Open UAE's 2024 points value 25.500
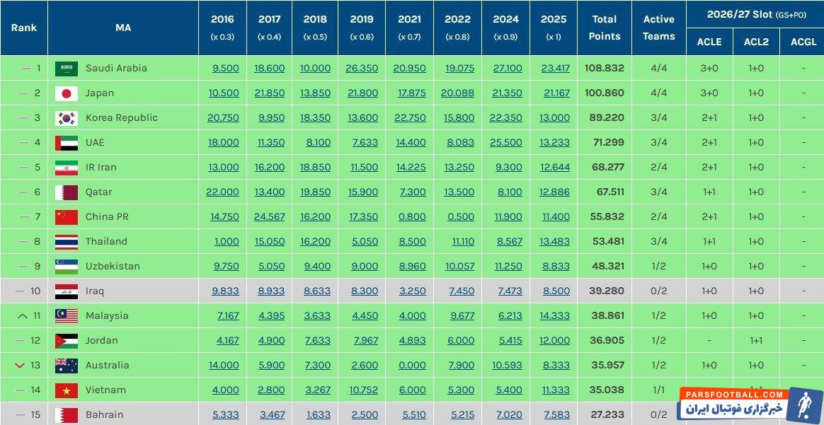 click(505, 143)
